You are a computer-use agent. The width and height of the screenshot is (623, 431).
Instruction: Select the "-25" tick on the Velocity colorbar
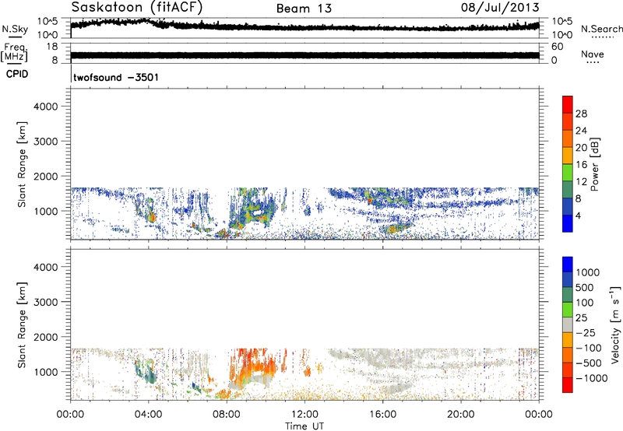[x=585, y=333]
